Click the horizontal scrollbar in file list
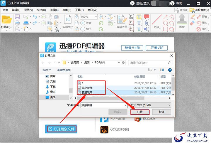Screen dimensions: 211x143 (x=110, y=98)
